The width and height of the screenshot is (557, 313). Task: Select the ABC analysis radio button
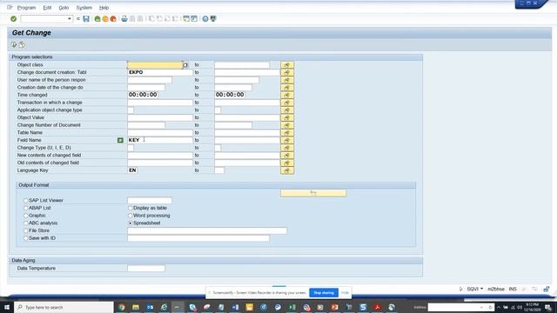pos(25,223)
